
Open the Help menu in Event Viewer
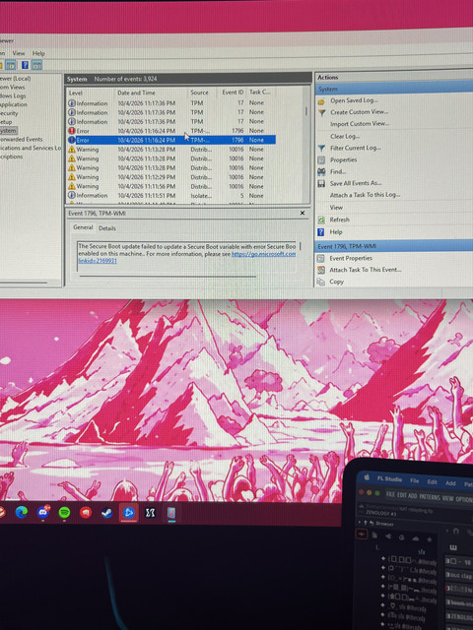pos(38,53)
